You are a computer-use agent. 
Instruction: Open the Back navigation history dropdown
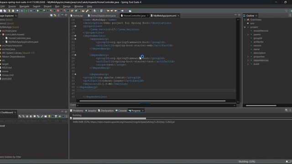(119, 11)
